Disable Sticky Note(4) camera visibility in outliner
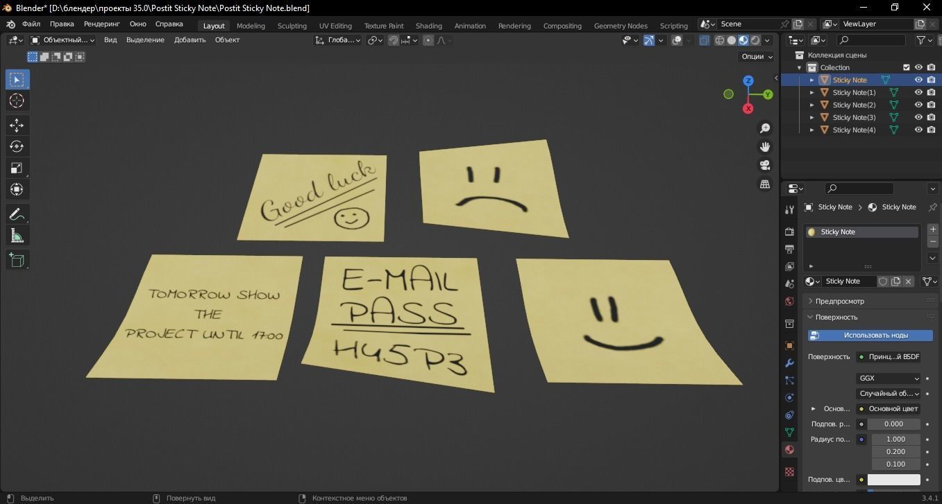Viewport: 942px width, 504px height. click(931, 130)
